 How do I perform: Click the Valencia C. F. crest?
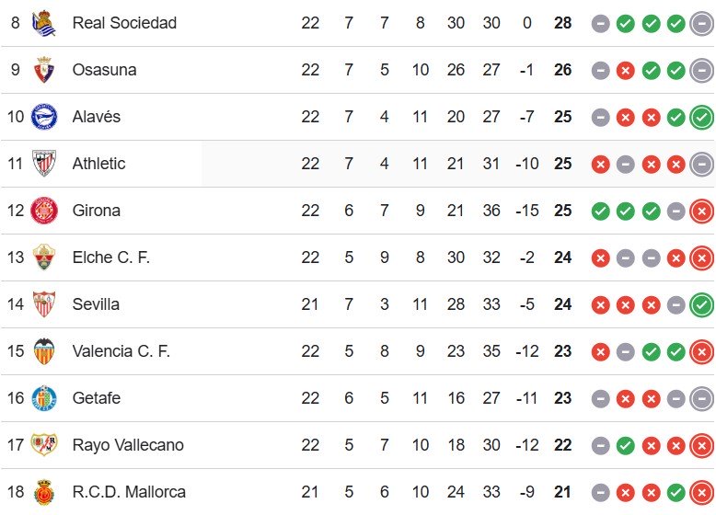pos(43,351)
